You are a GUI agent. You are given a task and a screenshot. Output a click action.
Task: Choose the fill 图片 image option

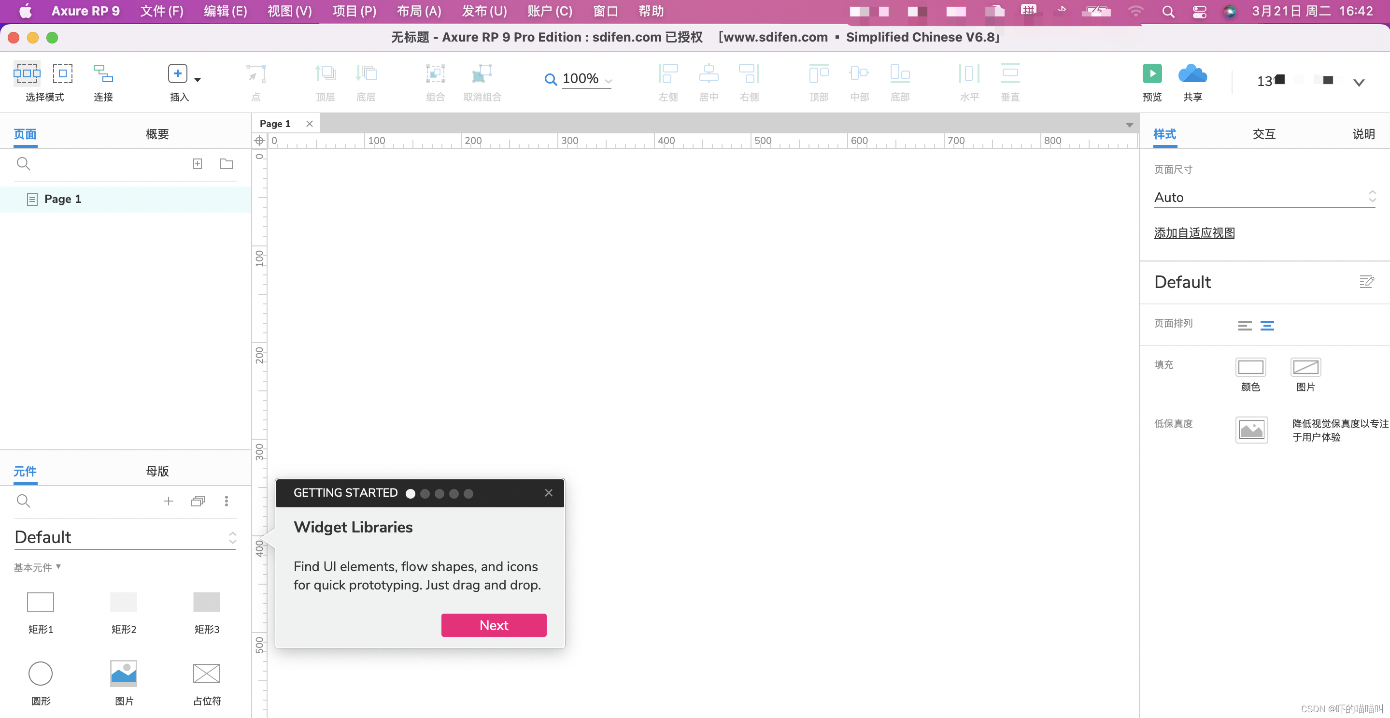[x=1306, y=367]
